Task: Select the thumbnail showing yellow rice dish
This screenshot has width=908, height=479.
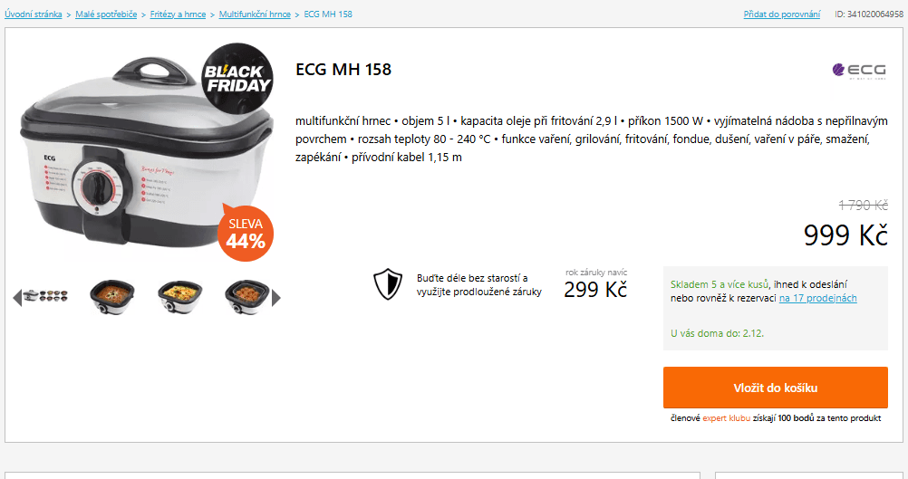Action: [179, 296]
